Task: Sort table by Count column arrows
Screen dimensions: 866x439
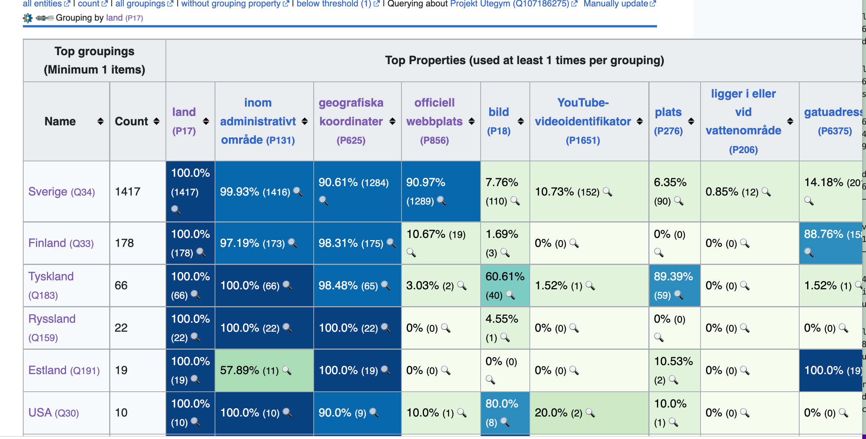Action: point(156,121)
